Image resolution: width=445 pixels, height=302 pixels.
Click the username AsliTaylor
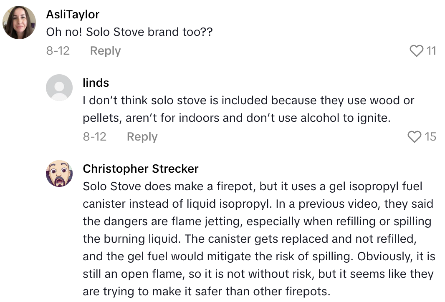[72, 14]
